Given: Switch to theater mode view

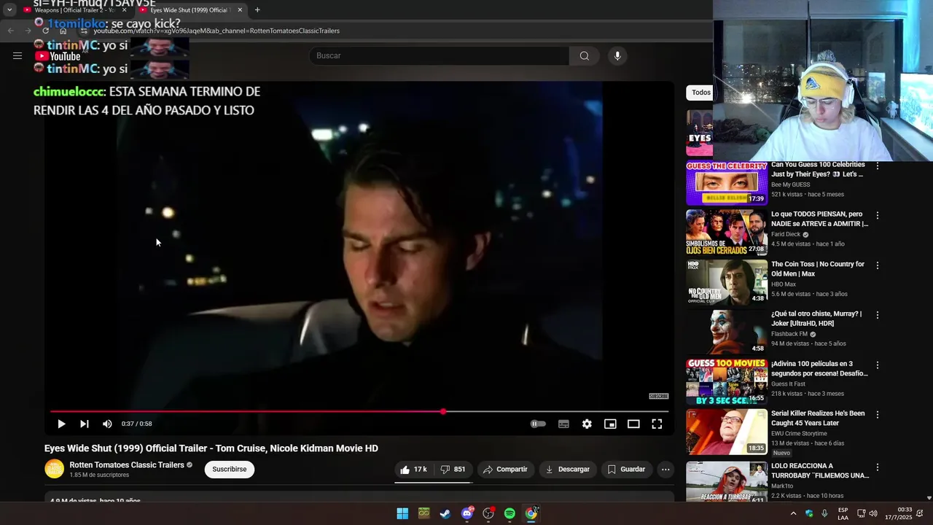Looking at the screenshot, I should coord(633,424).
